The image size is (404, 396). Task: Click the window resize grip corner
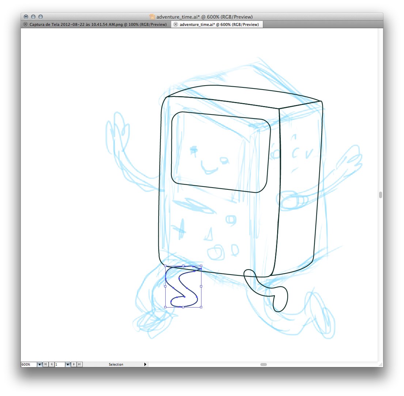click(x=380, y=365)
